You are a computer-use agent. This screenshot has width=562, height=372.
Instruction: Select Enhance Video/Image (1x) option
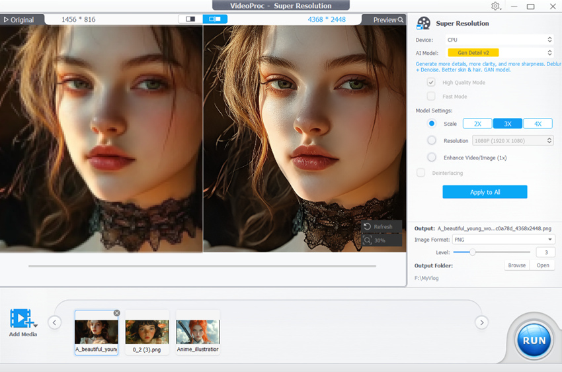tap(432, 158)
